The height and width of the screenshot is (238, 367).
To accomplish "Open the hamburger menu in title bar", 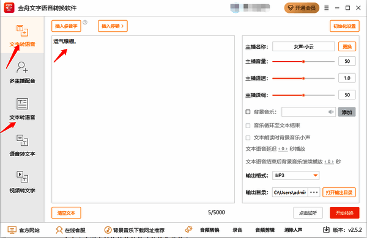I will point(327,8).
